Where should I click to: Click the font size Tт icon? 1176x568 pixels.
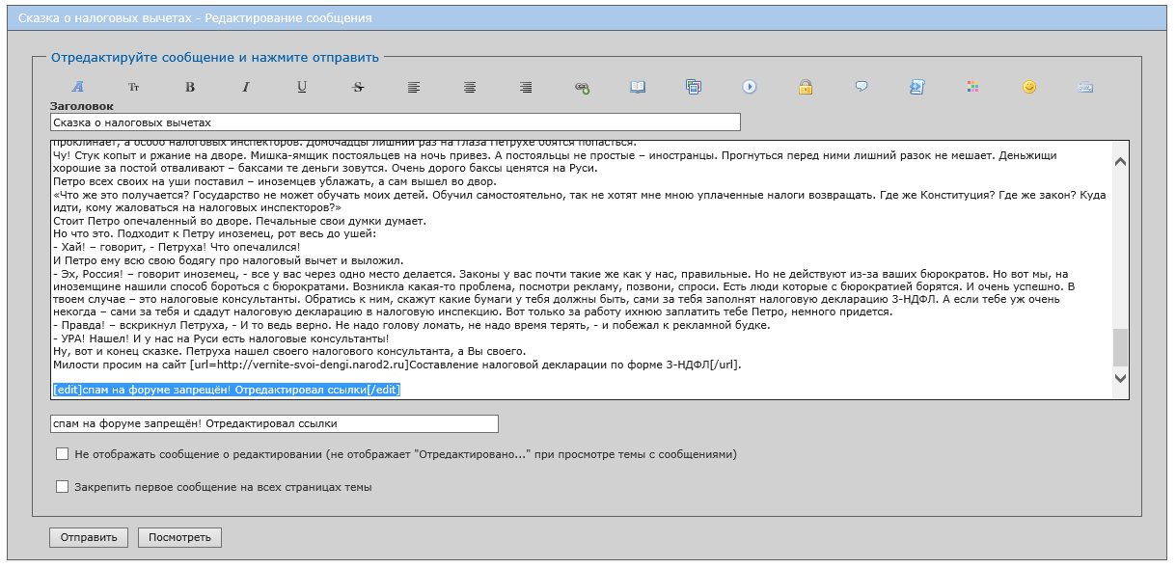pyautogui.click(x=134, y=87)
